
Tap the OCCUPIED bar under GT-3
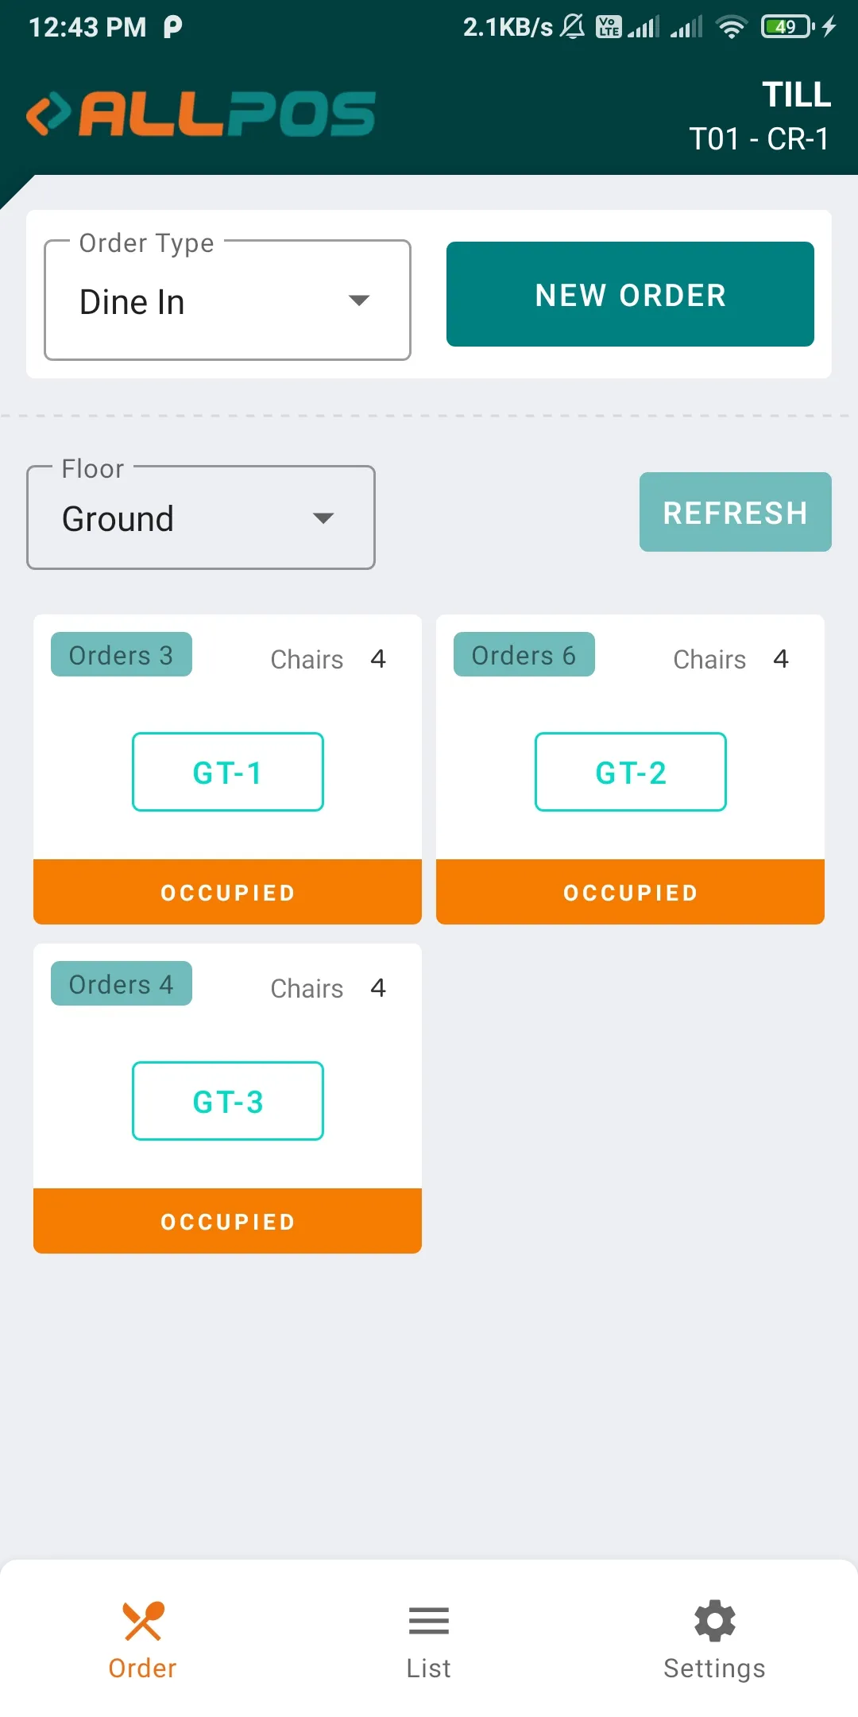[228, 1221]
